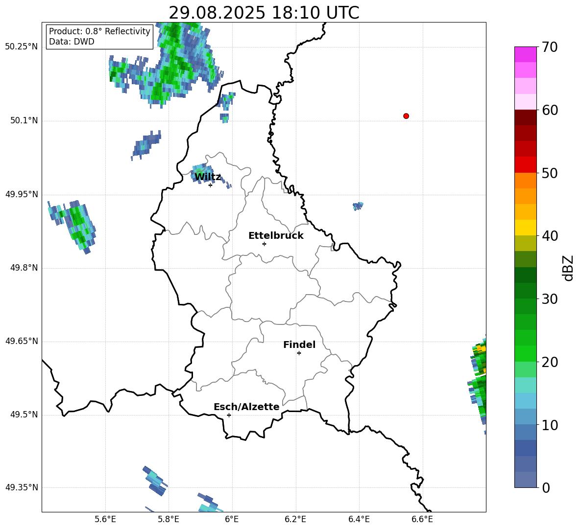Click the 60 tick label on colorbar
Screen dimensions: 580x529
[x=550, y=110]
